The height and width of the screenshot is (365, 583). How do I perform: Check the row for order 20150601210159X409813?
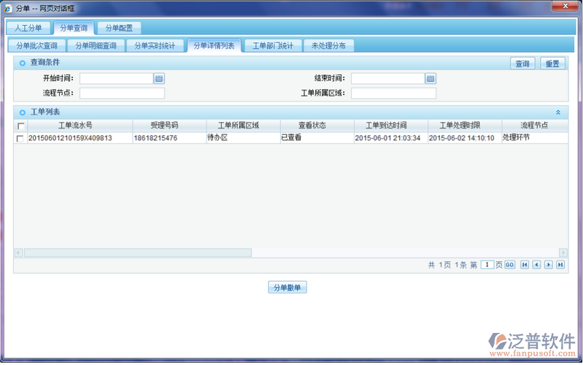[20, 138]
